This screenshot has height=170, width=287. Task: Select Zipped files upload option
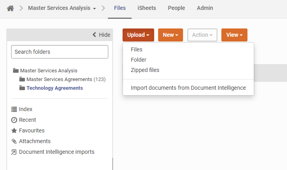click(145, 70)
